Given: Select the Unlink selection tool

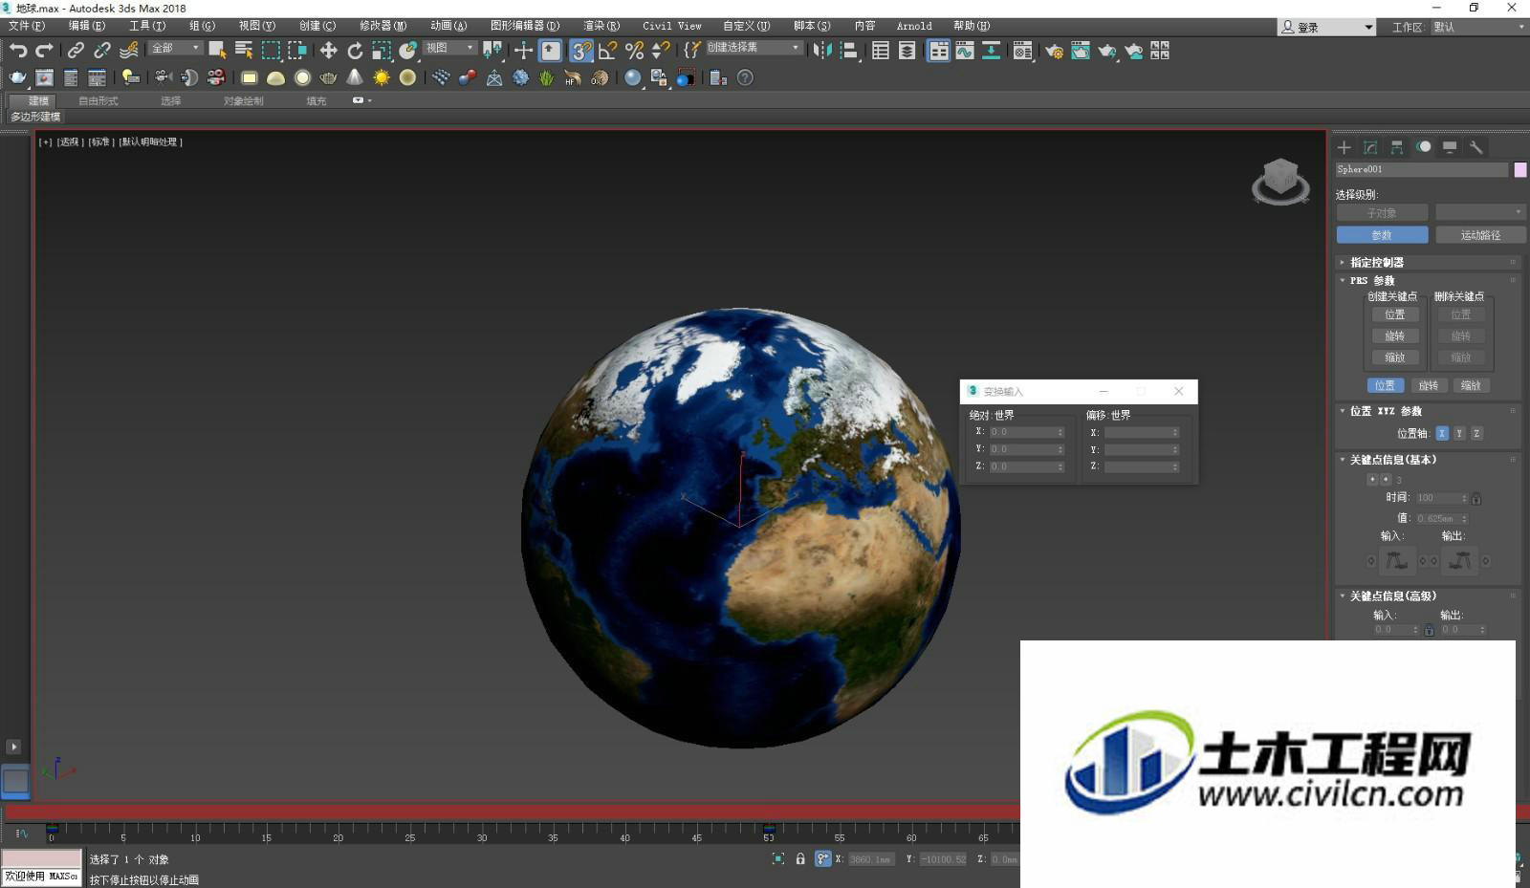Looking at the screenshot, I should tap(102, 50).
